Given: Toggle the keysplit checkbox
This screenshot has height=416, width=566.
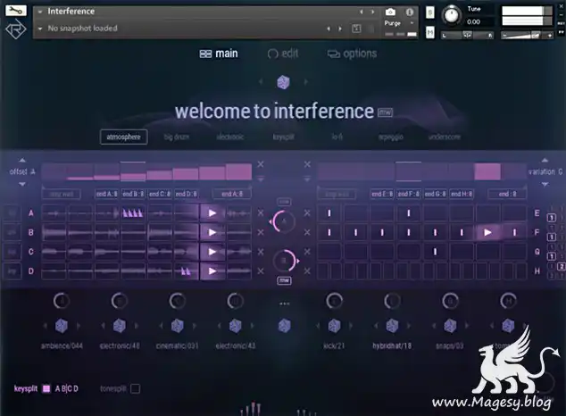Looking at the screenshot, I should pos(46,388).
